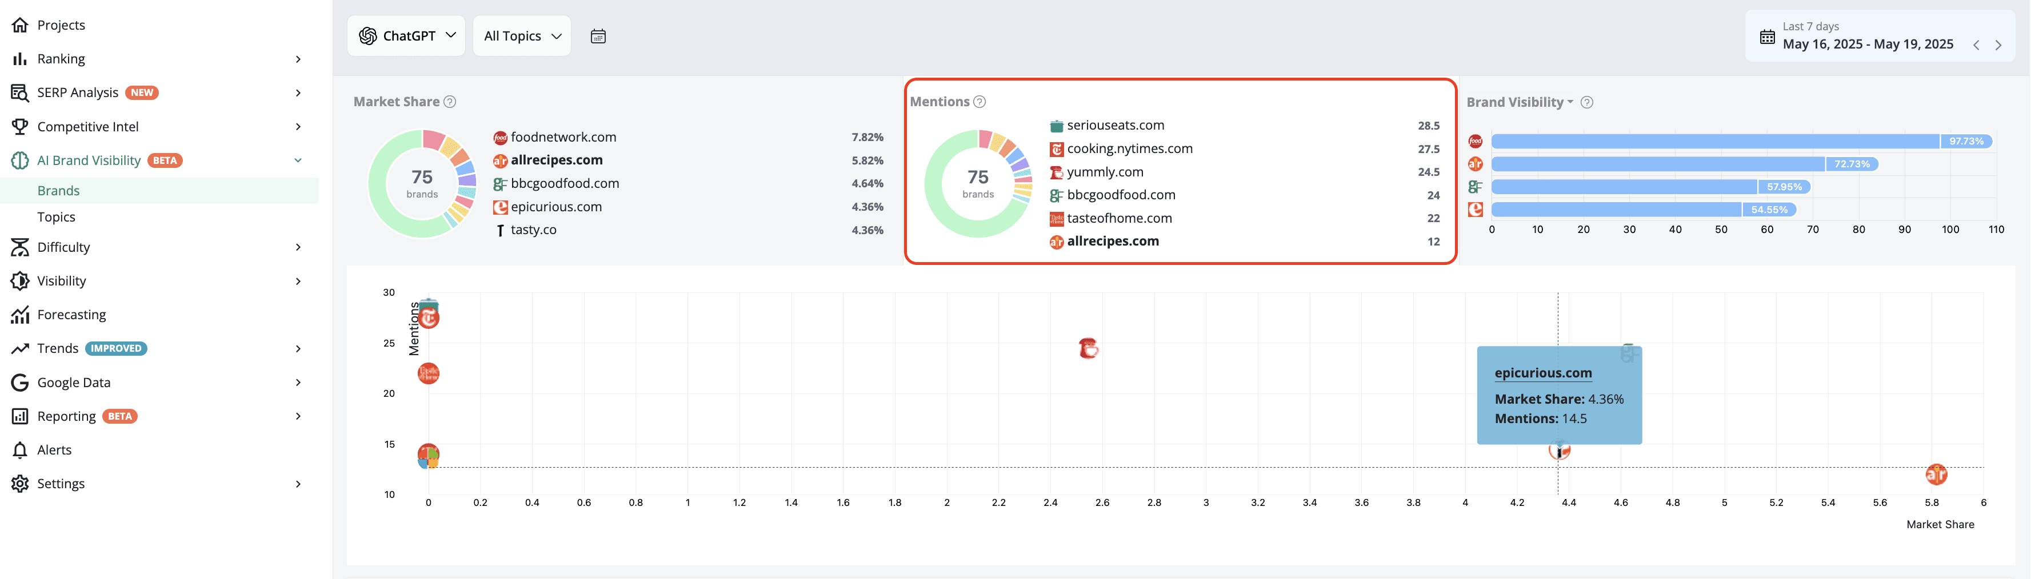
Task: Click the tasteofhome marker on scatter plot
Action: tap(428, 373)
